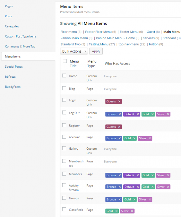Viewport: 181px width, 217px height.
Task: Remove Silver tag from Log Out row
Action: (168, 114)
